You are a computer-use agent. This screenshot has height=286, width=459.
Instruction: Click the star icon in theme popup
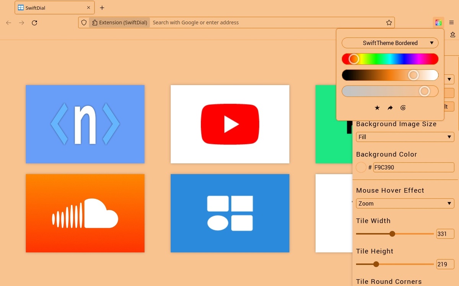tap(377, 108)
